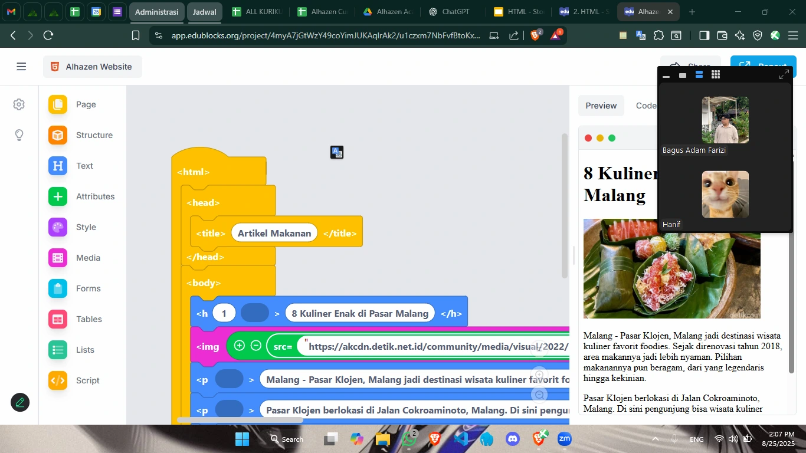Select the Text blocks category

(x=84, y=166)
